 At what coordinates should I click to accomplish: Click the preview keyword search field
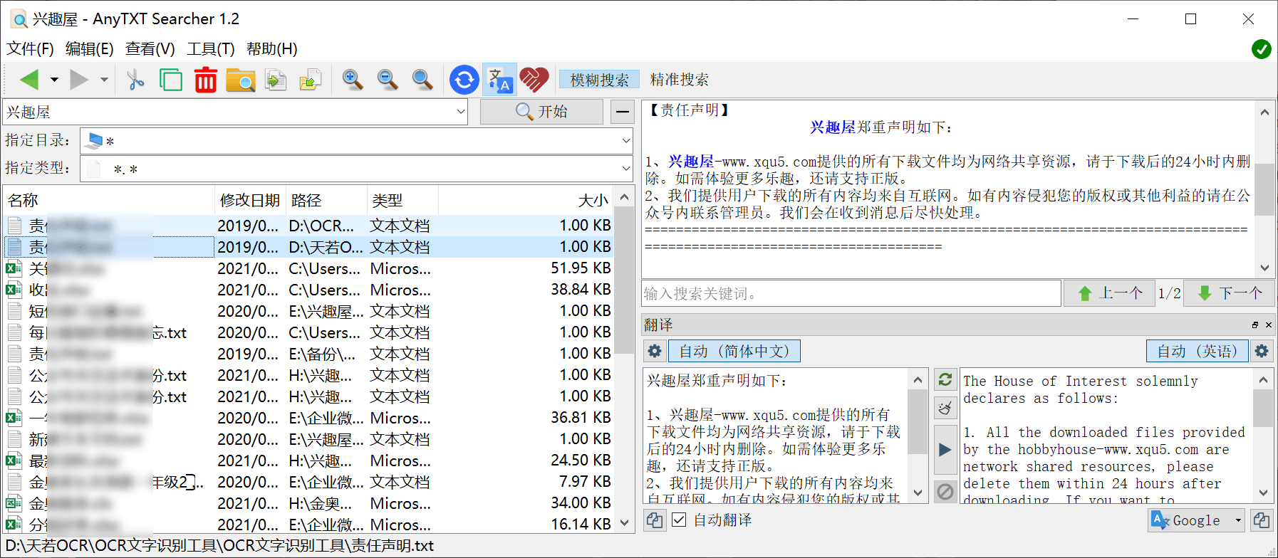point(851,293)
